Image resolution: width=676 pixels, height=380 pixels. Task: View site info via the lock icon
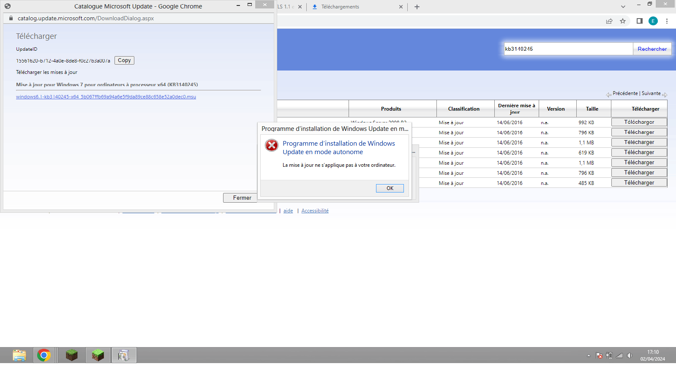tap(11, 18)
